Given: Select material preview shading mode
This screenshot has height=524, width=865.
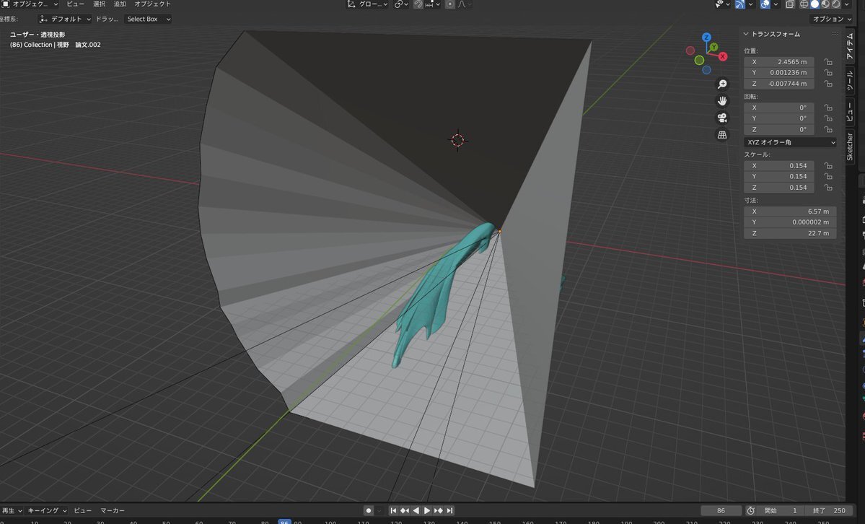Looking at the screenshot, I should coord(825,4).
